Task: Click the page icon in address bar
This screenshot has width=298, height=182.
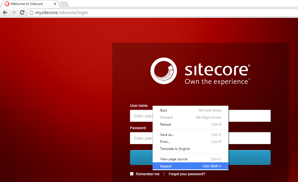Action: coord(32,13)
